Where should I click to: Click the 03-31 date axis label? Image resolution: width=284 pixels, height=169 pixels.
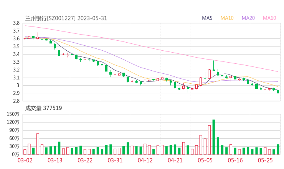tap(115, 160)
